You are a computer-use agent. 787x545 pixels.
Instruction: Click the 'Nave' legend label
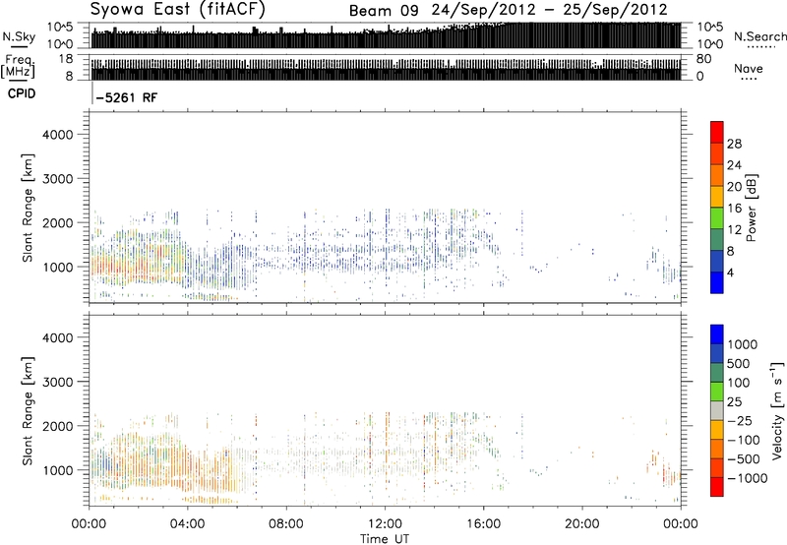pyautogui.click(x=749, y=68)
